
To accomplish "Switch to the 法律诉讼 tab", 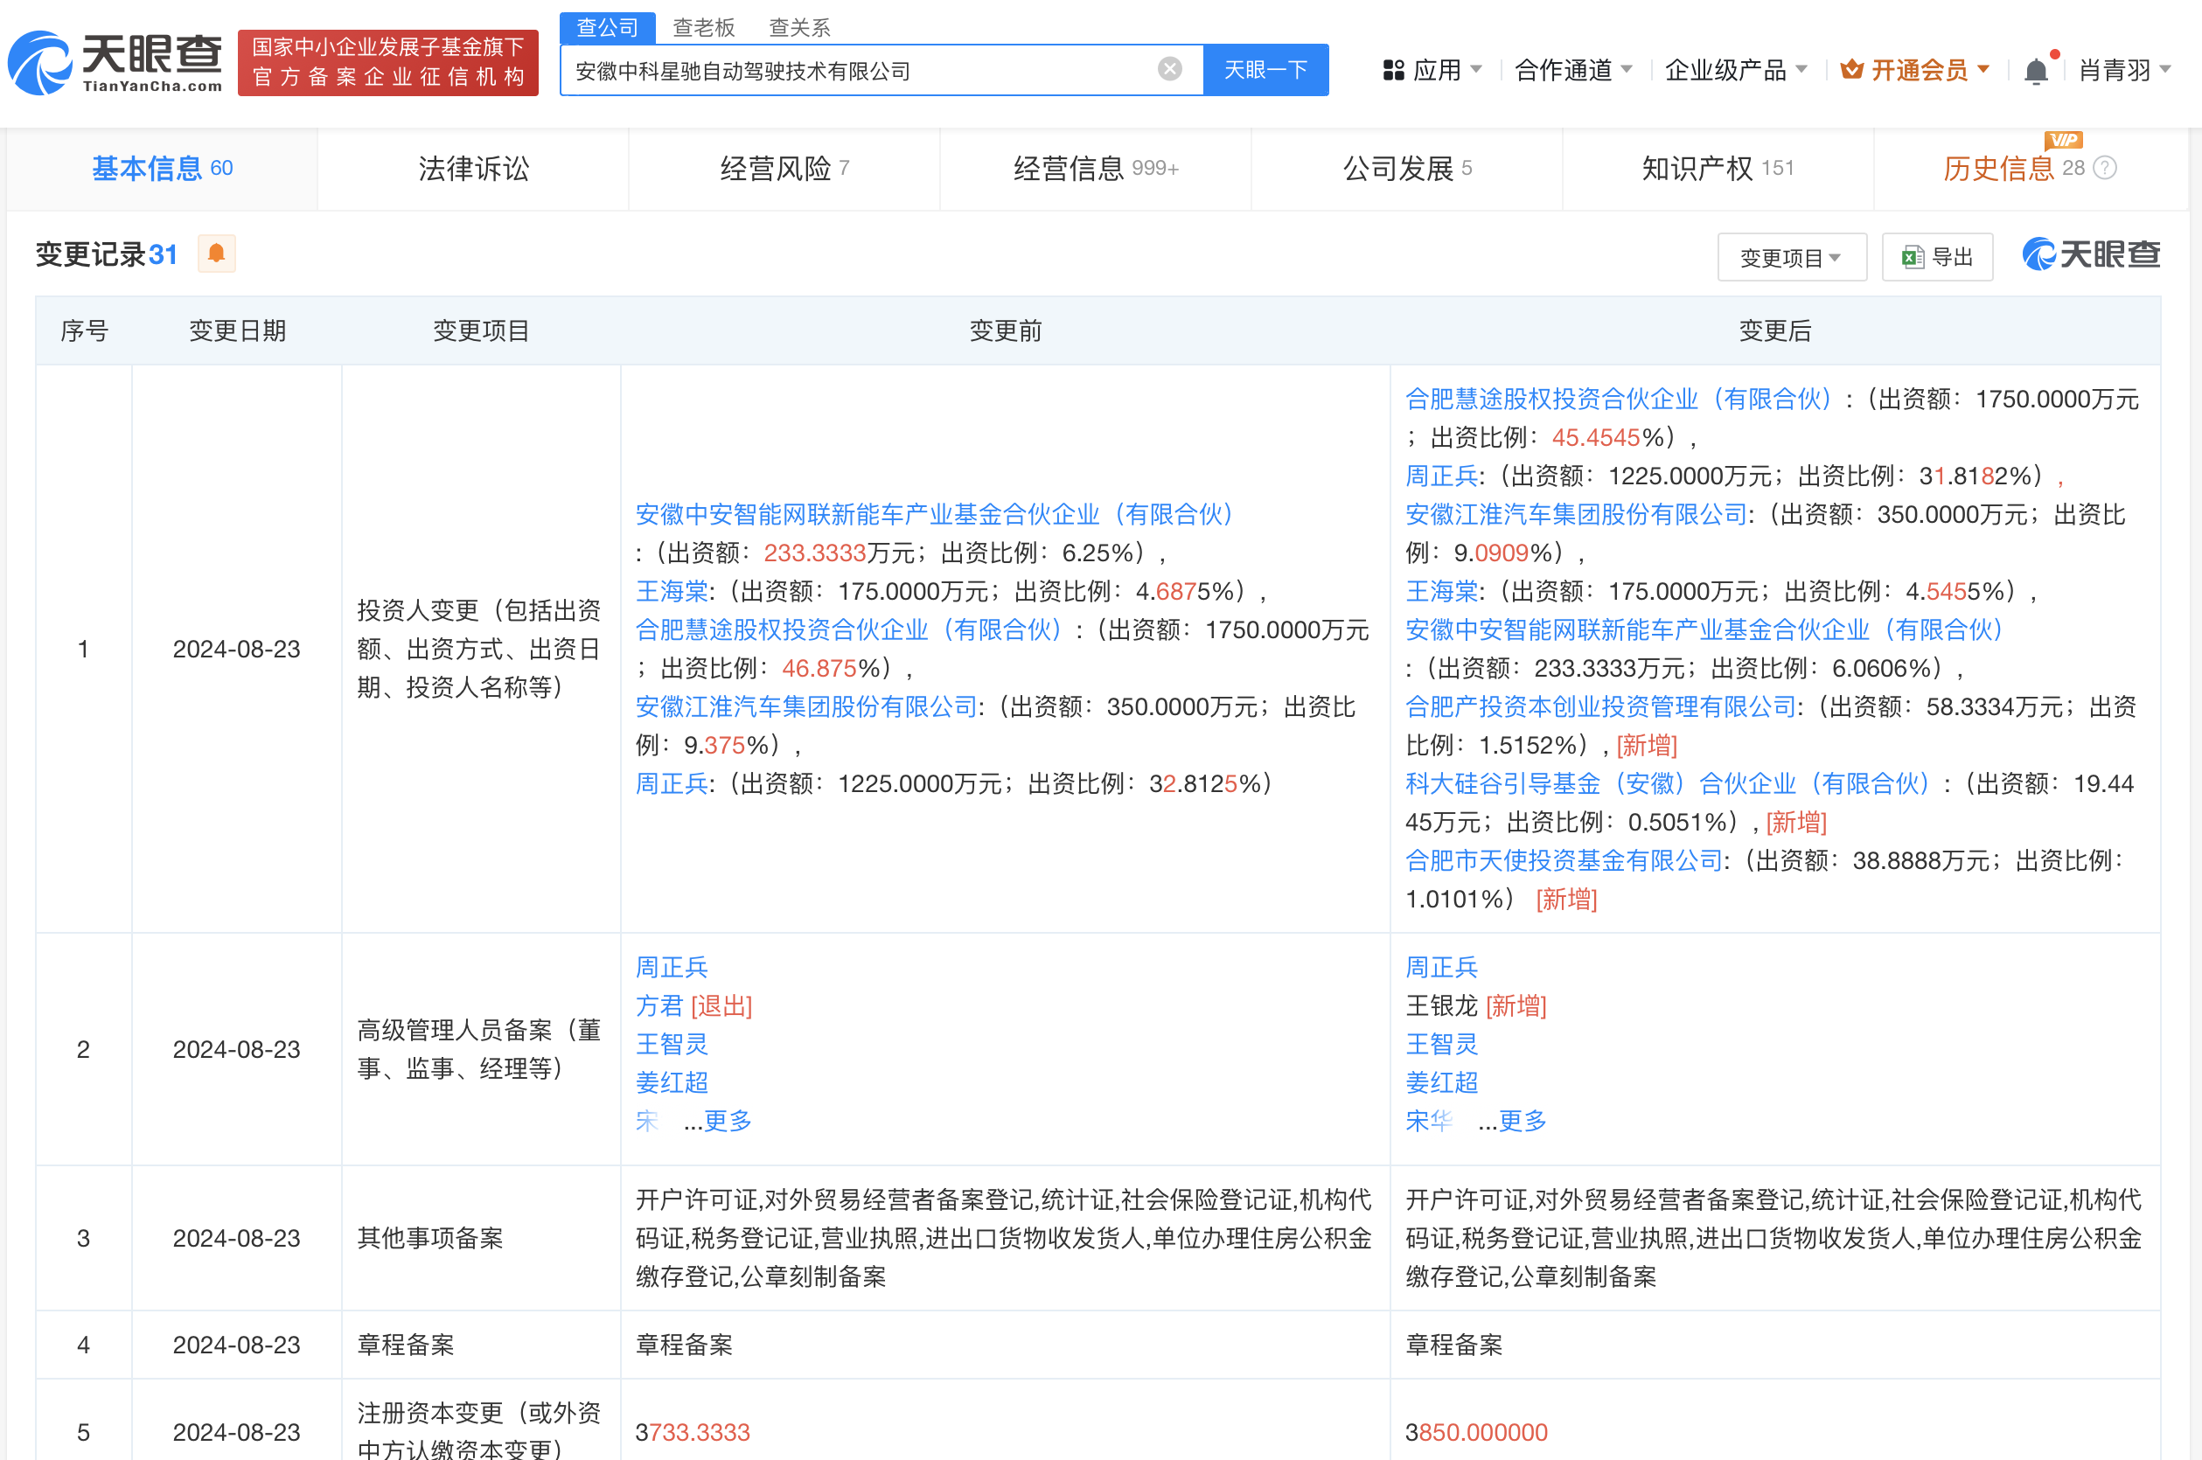I will pos(472,169).
